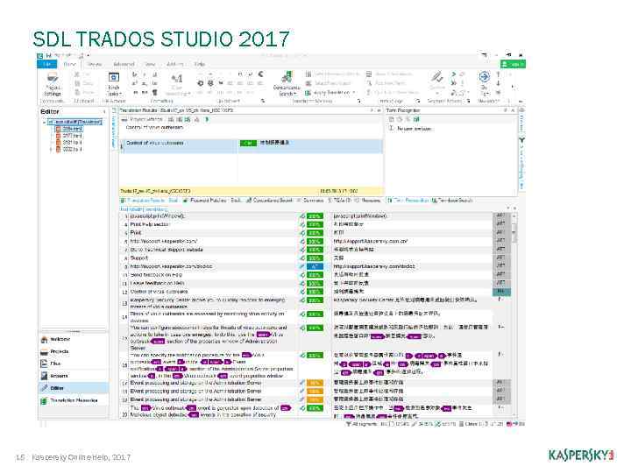This screenshot has width=631, height=473.
Task: Select segment "Print Help section"
Action: tap(150, 224)
